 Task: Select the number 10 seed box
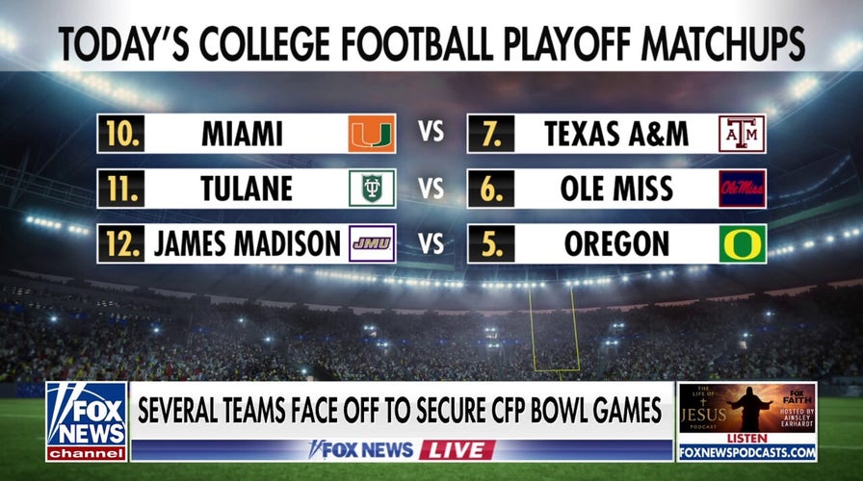click(120, 134)
